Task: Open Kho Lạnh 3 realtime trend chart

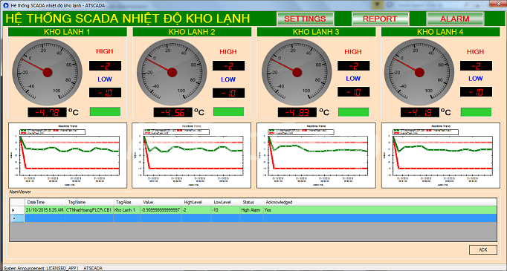Action: 316,155
